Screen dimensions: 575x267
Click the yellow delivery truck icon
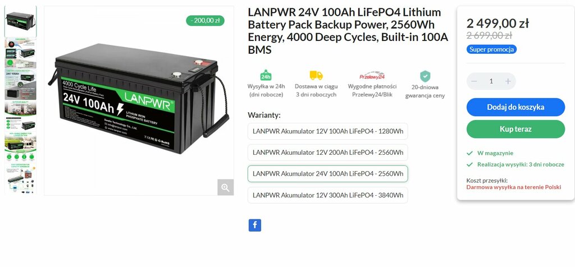[316, 75]
